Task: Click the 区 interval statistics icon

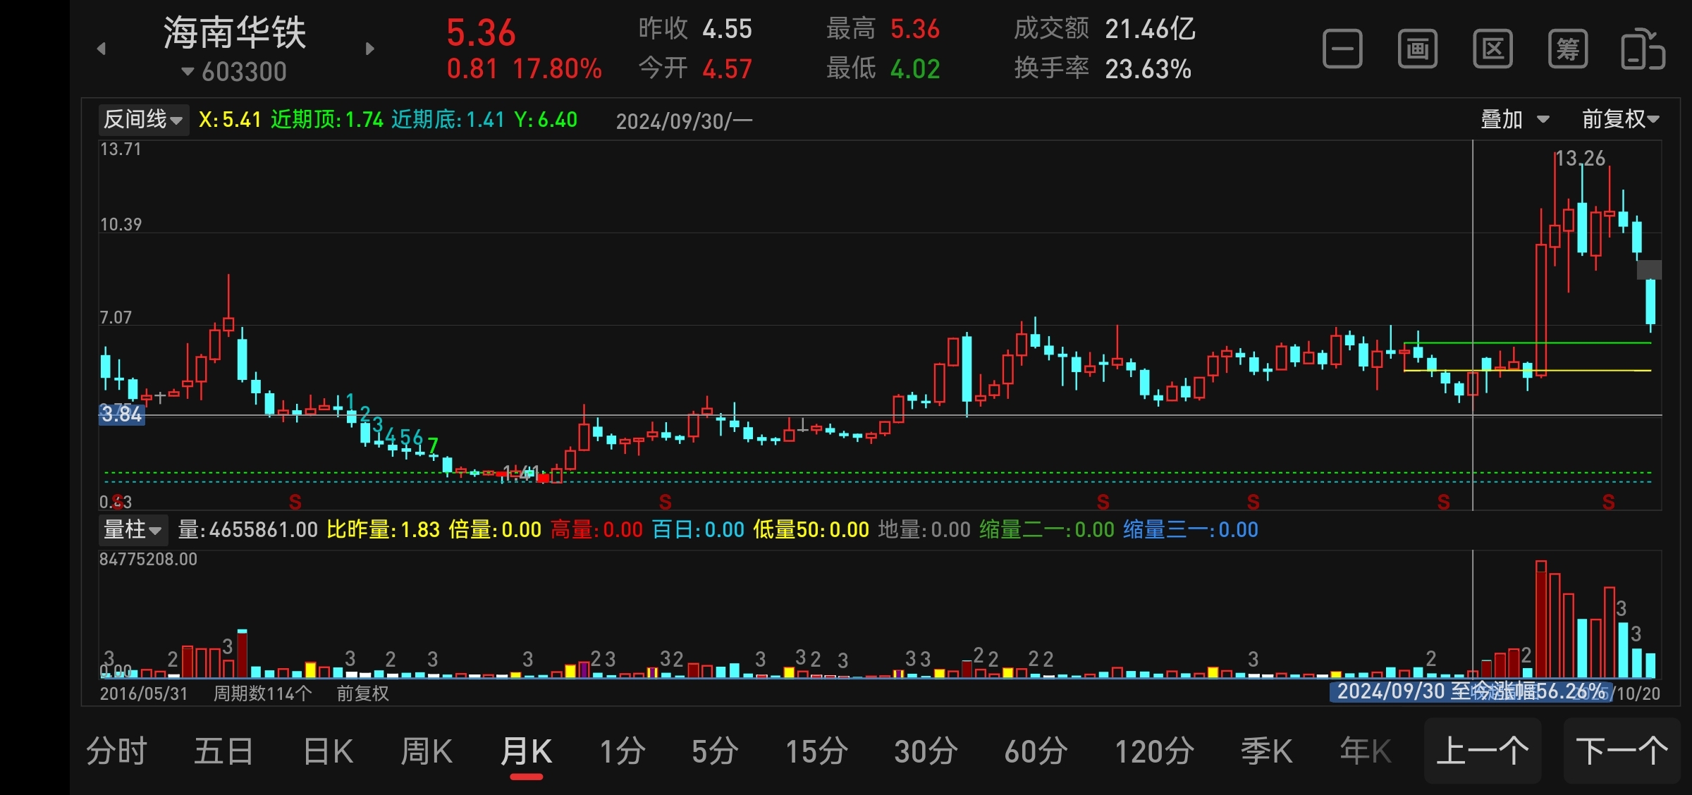Action: coord(1492,49)
